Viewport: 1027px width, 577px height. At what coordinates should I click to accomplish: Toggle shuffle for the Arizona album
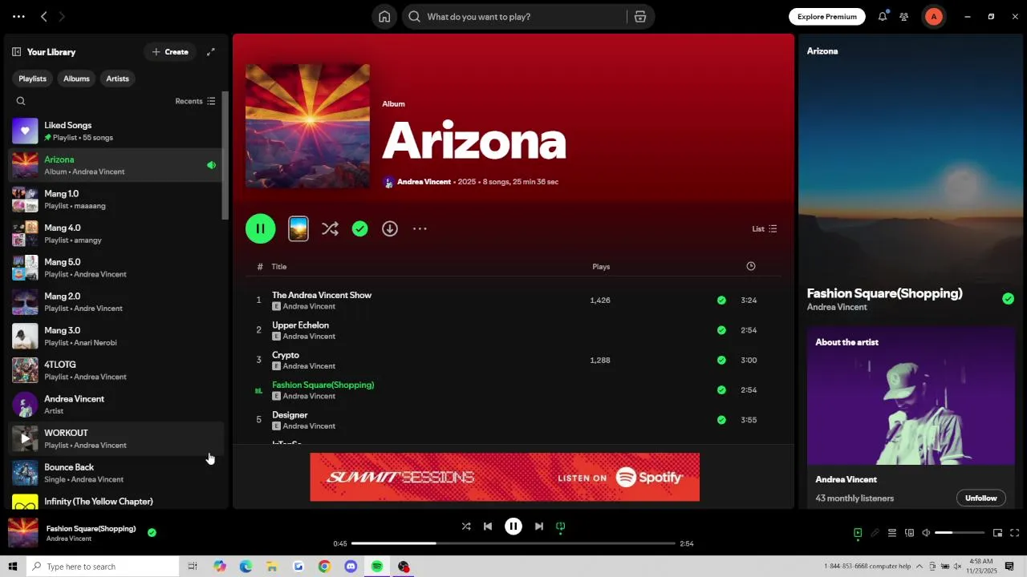(330, 229)
